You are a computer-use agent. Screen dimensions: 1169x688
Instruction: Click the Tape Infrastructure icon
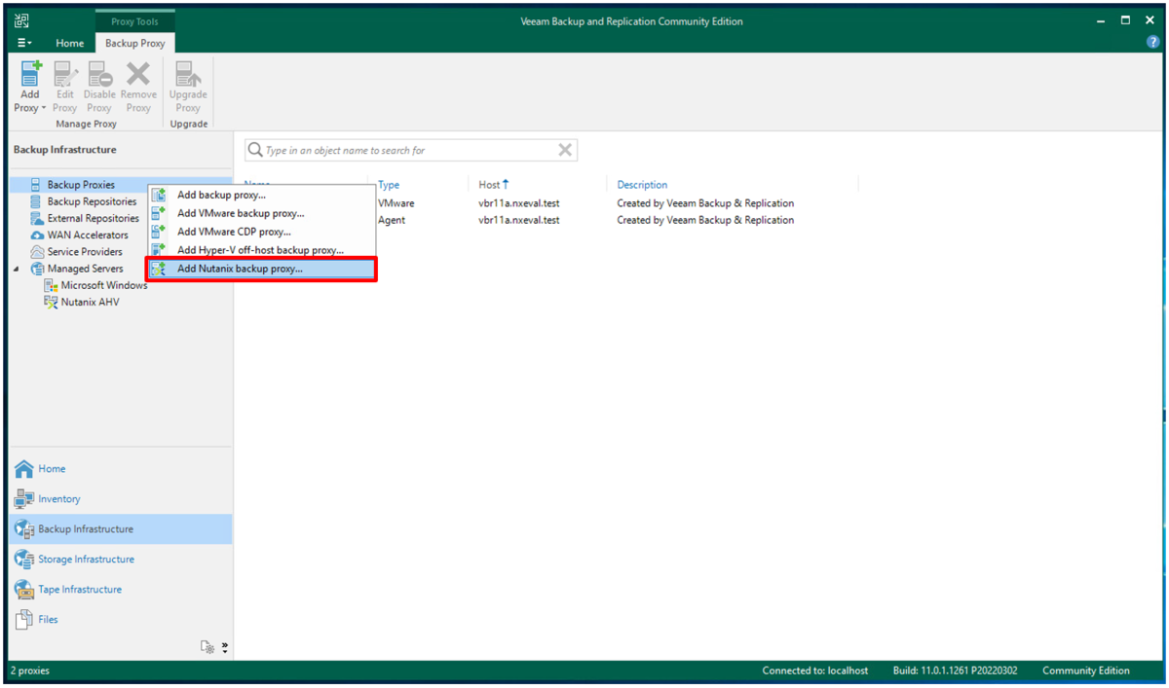pos(23,590)
